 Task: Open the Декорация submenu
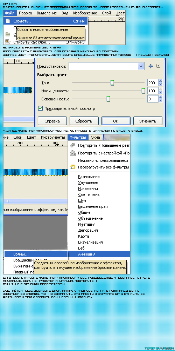(x=88, y=230)
